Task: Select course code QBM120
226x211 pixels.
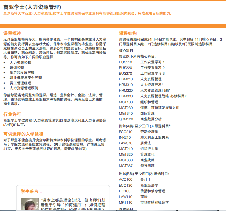Action: [126, 119]
